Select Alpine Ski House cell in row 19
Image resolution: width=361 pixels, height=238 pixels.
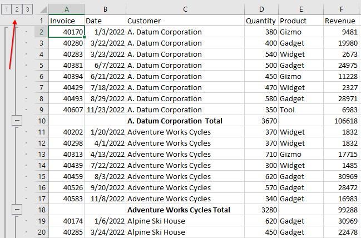pyautogui.click(x=185, y=221)
